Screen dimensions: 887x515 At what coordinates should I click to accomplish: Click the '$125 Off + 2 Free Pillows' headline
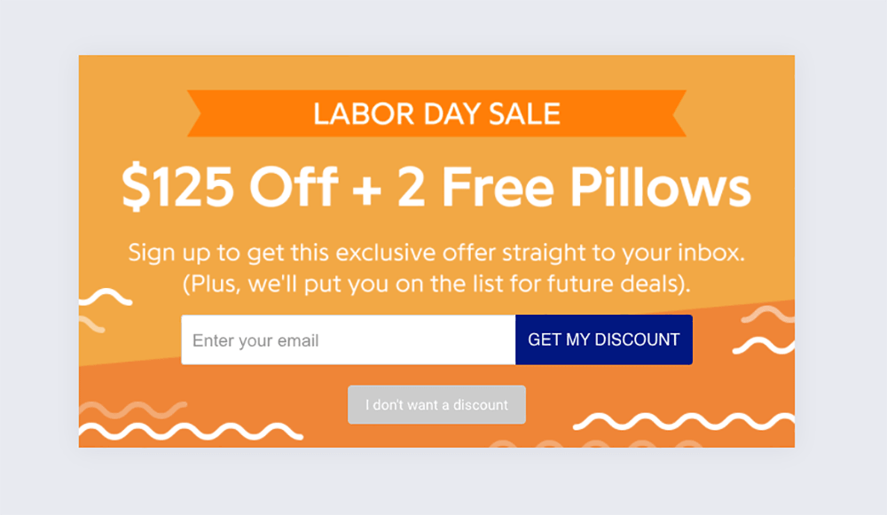coord(436,186)
